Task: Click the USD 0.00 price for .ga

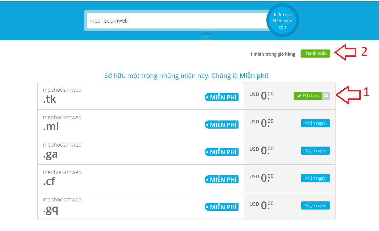Action: pyautogui.click(x=261, y=151)
